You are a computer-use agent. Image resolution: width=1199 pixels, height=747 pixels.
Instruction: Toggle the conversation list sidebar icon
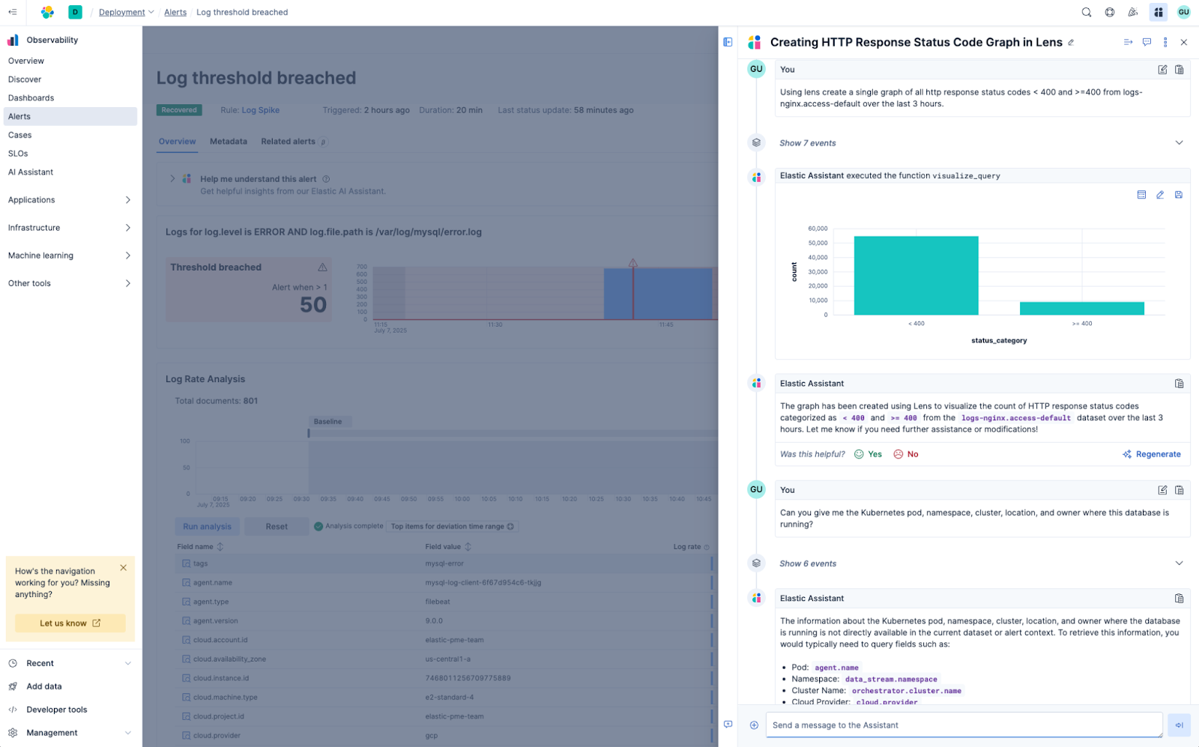pos(728,42)
